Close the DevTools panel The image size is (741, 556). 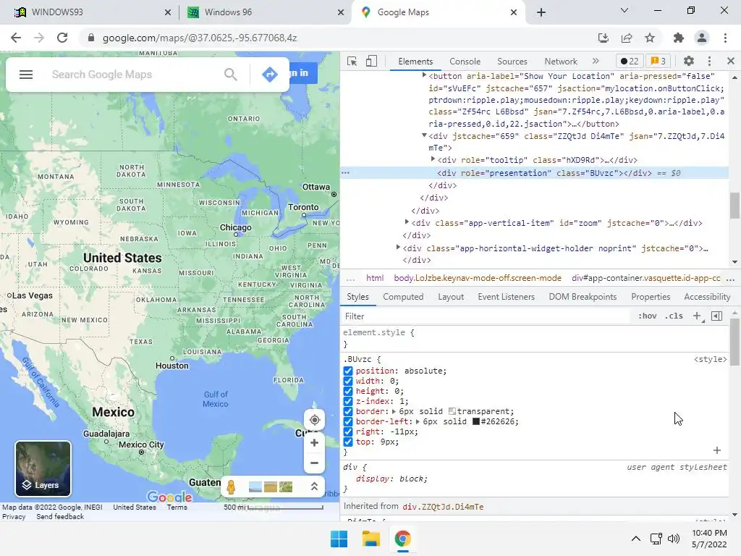[x=731, y=61]
